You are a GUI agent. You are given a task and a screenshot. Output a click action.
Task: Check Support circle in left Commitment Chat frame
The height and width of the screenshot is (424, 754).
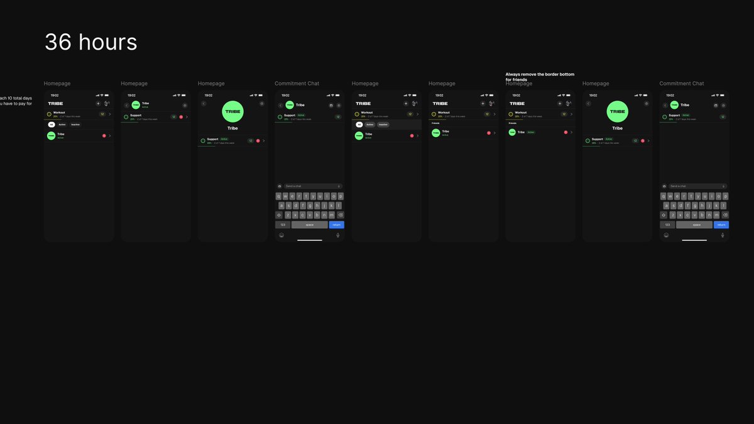coord(280,117)
